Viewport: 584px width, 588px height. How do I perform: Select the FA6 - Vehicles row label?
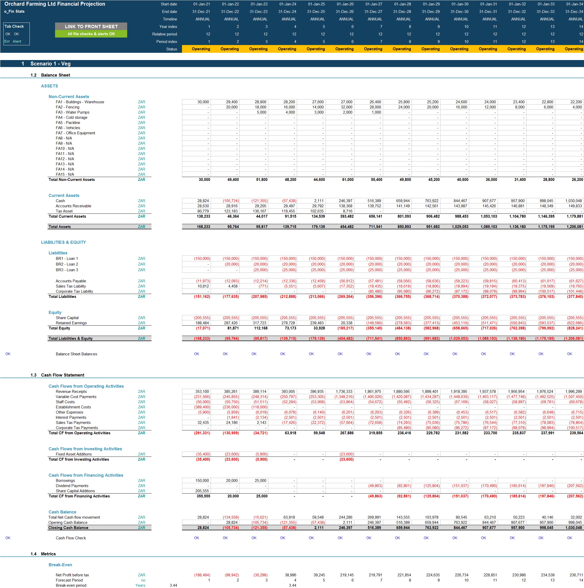[68, 128]
